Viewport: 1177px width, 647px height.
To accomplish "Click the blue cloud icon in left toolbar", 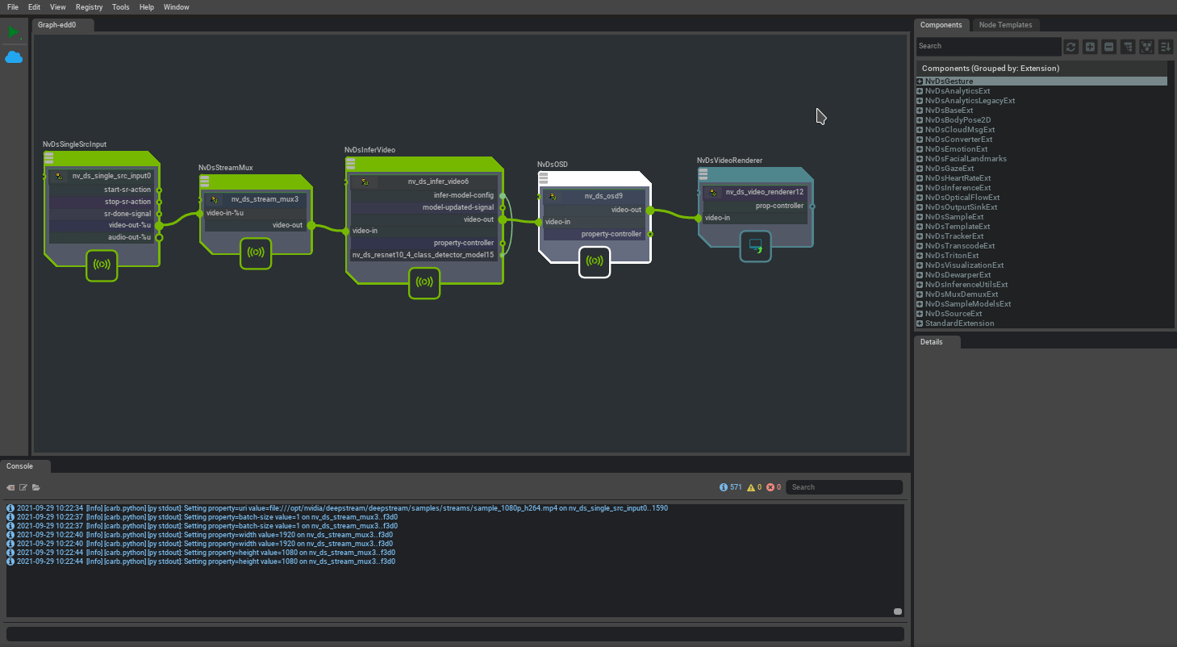I will tap(14, 57).
